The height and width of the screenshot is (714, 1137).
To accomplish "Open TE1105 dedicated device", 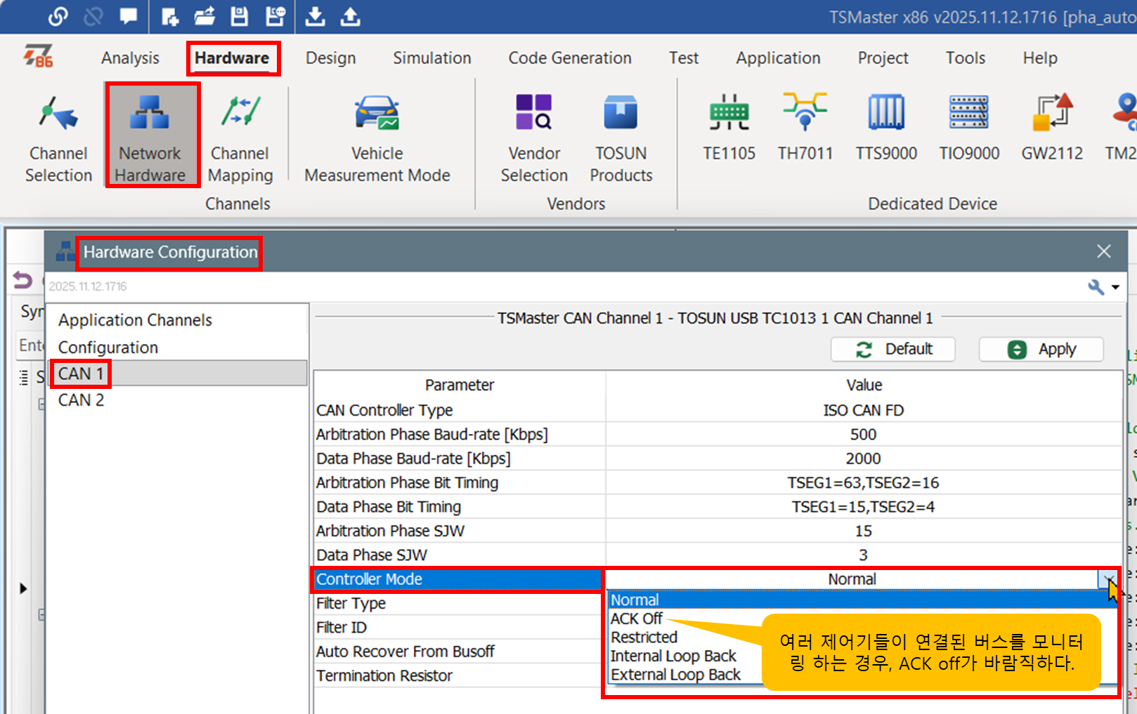I will (x=729, y=127).
